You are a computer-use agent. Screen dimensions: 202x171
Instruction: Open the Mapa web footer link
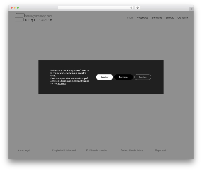click(x=161, y=150)
